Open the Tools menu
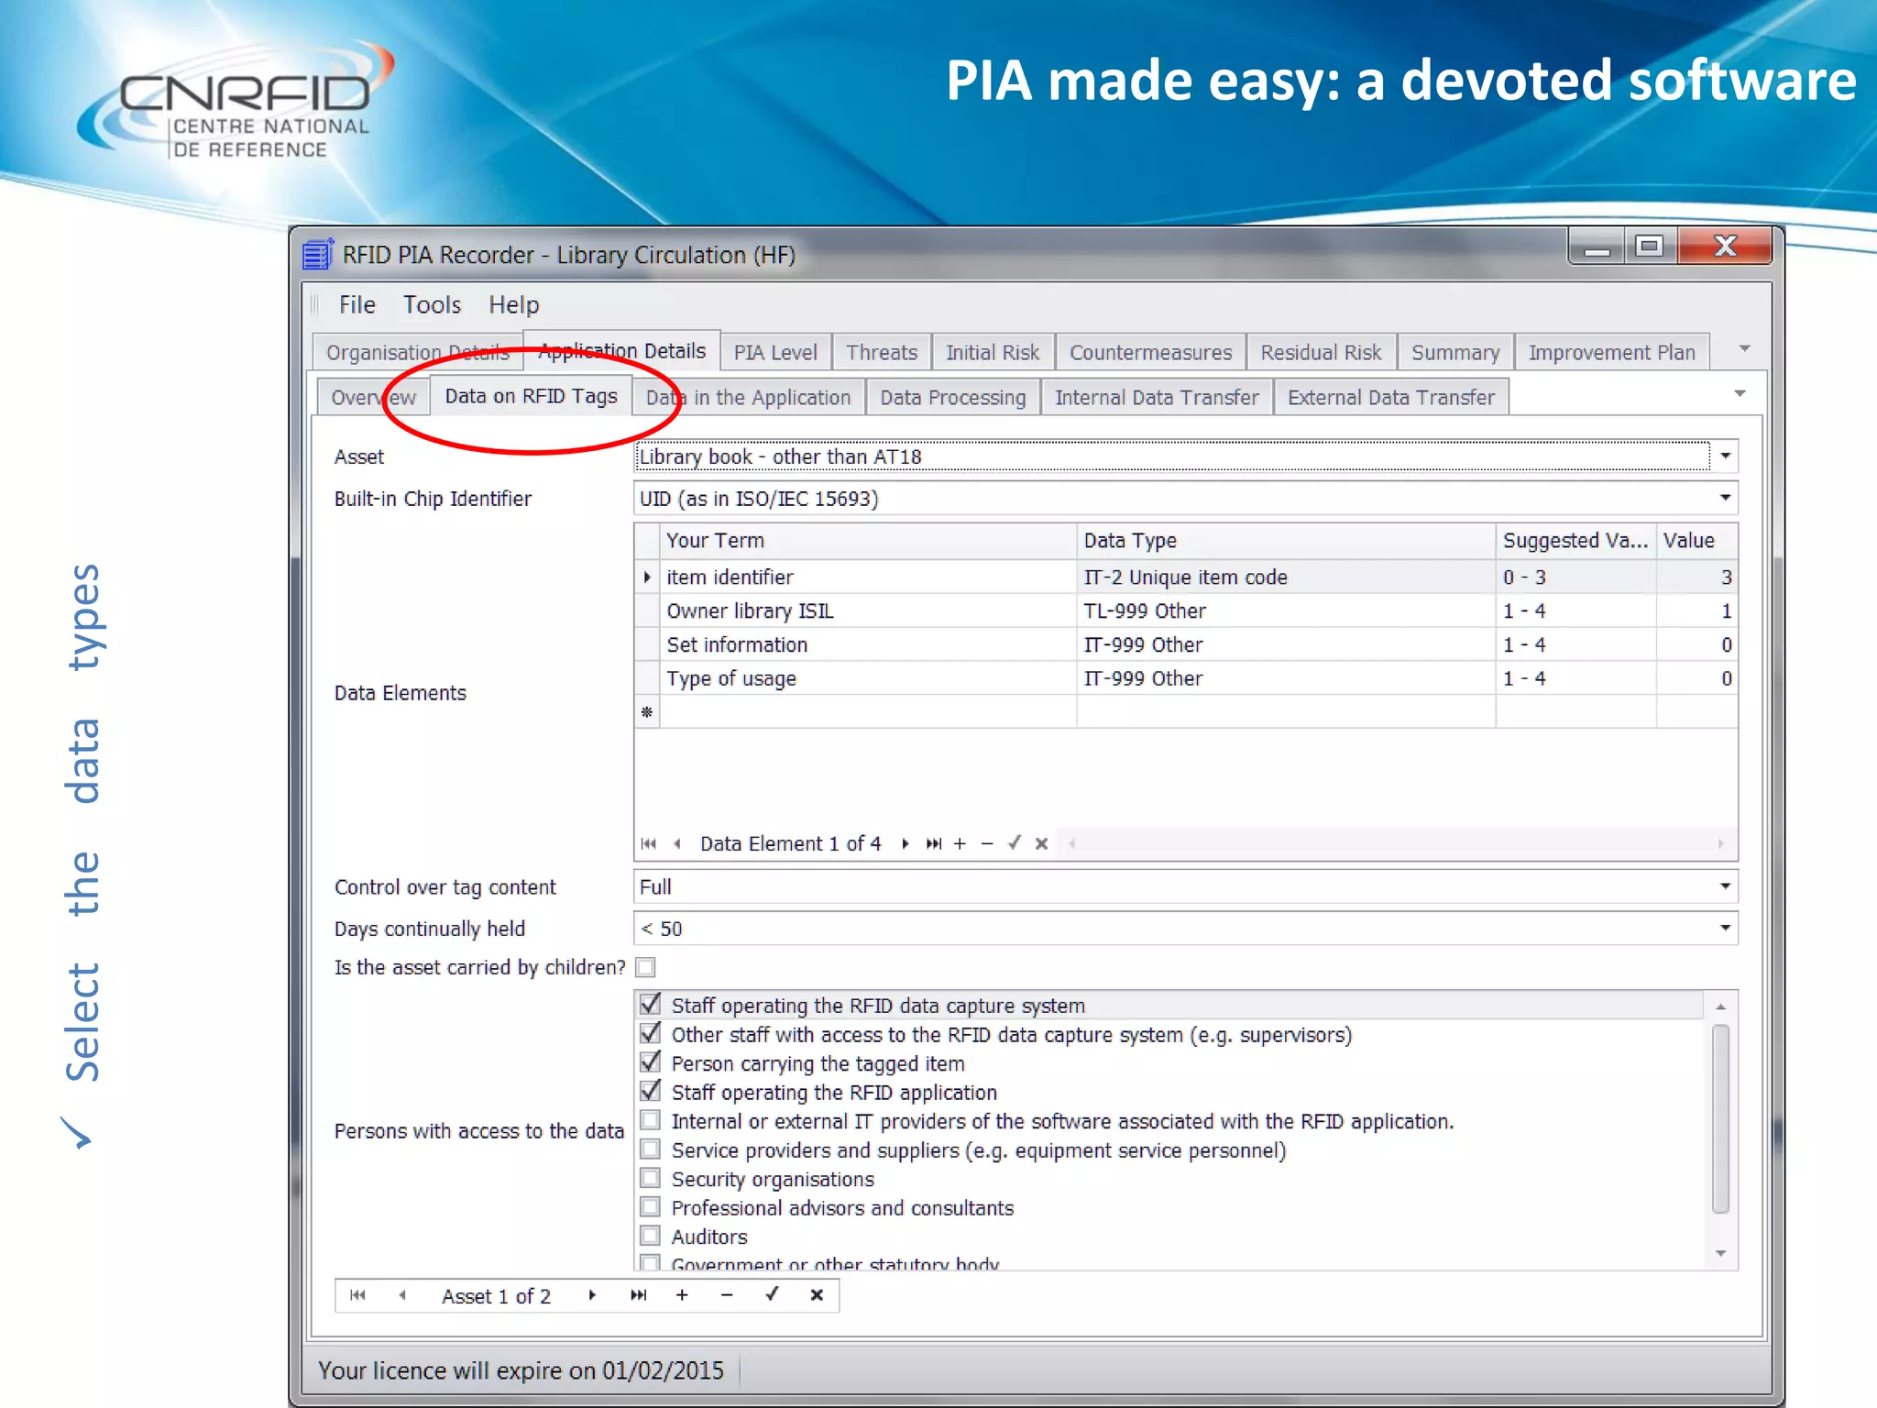Screen dimensions: 1877x1408 click(432, 304)
